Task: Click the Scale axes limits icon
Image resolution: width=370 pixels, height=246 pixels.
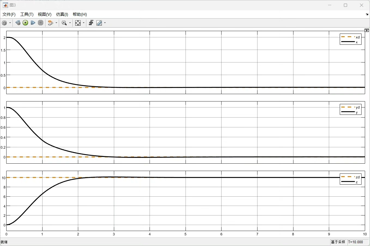Action: 78,23
